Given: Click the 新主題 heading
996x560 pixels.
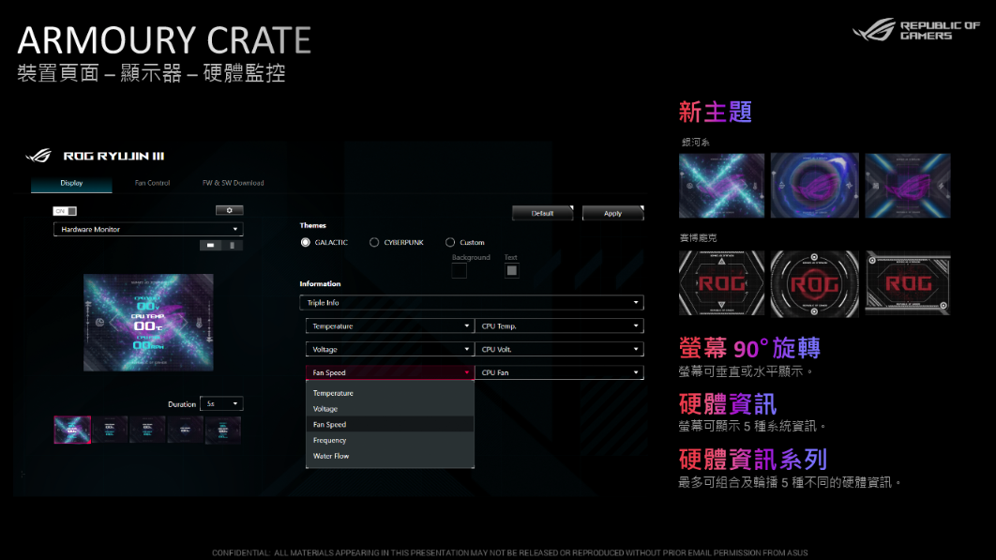Looking at the screenshot, I should click(x=716, y=113).
